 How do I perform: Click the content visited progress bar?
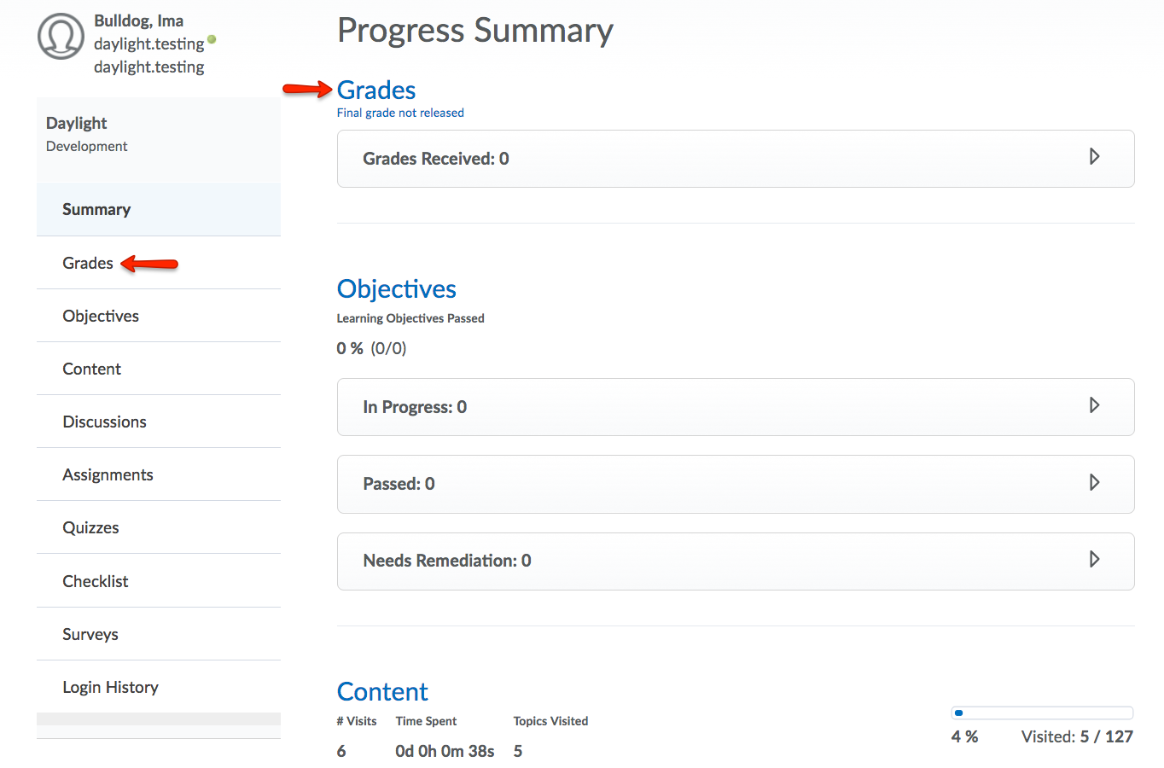[x=1042, y=713]
